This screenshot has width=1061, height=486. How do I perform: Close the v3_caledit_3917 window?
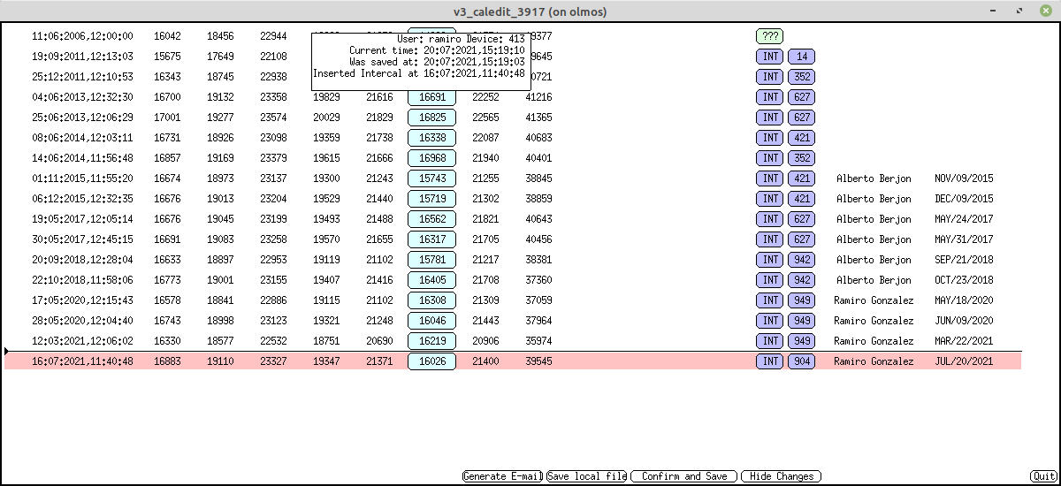[x=1046, y=11]
